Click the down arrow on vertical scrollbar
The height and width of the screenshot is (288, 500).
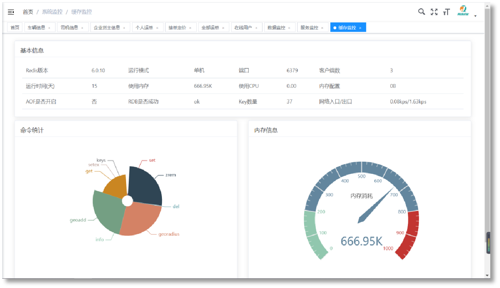(x=487, y=275)
